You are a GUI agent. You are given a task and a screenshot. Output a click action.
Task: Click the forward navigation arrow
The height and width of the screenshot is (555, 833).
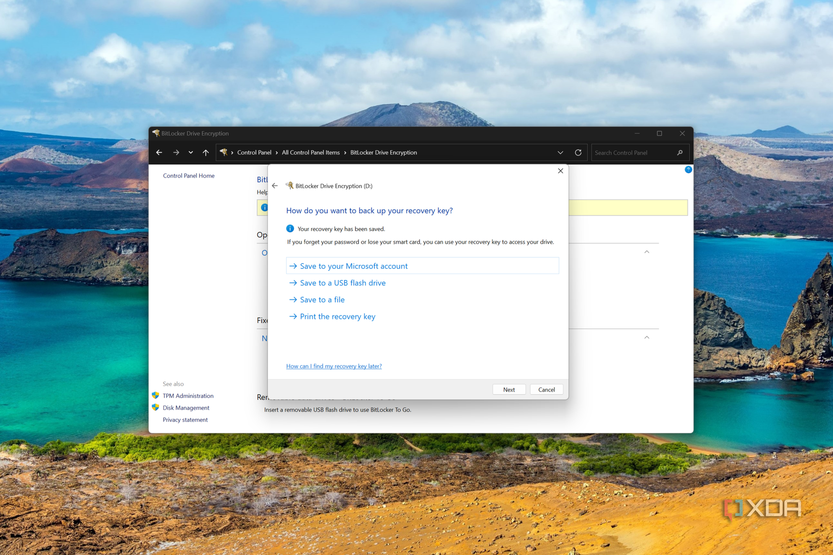[176, 152]
